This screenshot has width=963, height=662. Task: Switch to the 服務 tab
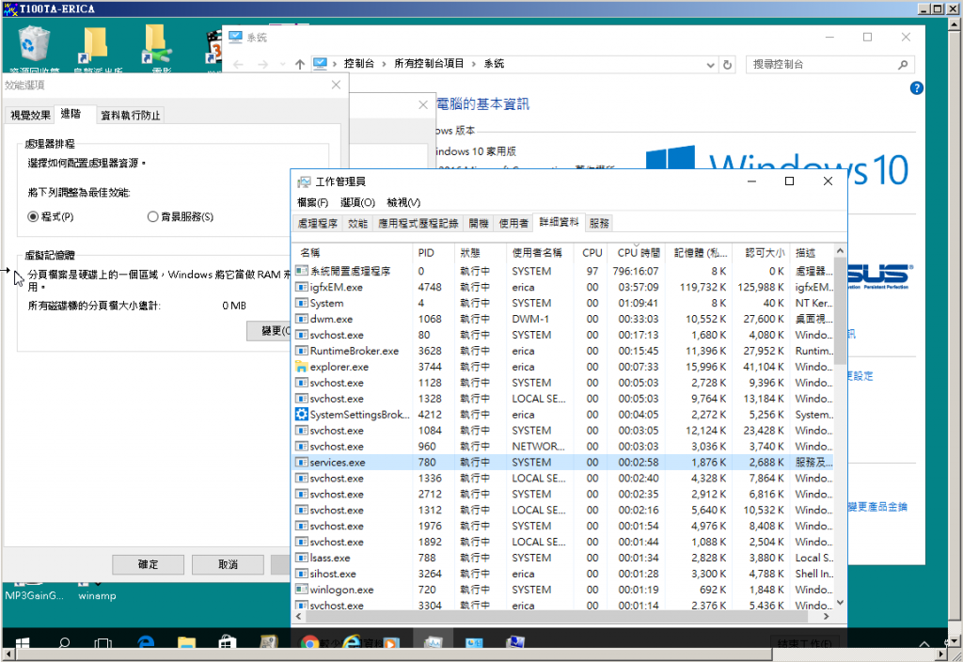point(599,224)
